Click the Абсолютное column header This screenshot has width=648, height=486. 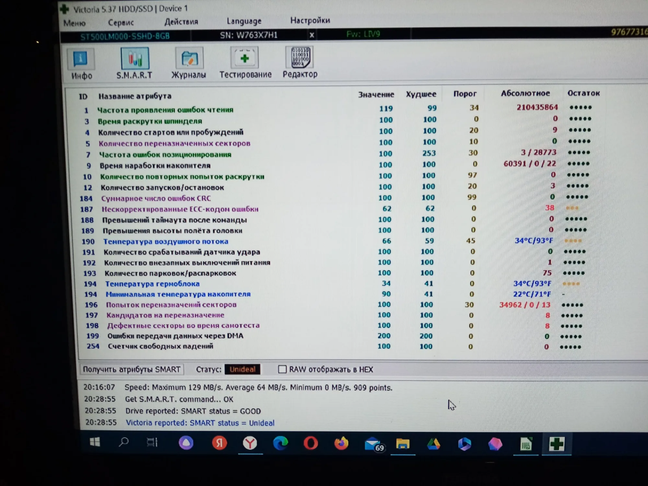pos(525,94)
